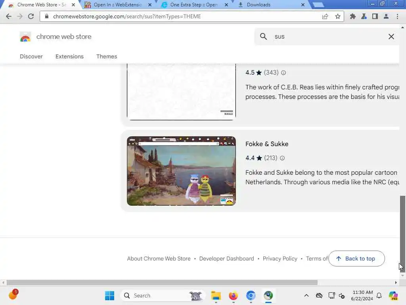This screenshot has height=305, width=406.
Task: Click the scroll-right arrow of horizontal scrollbar
Action: click(x=396, y=282)
